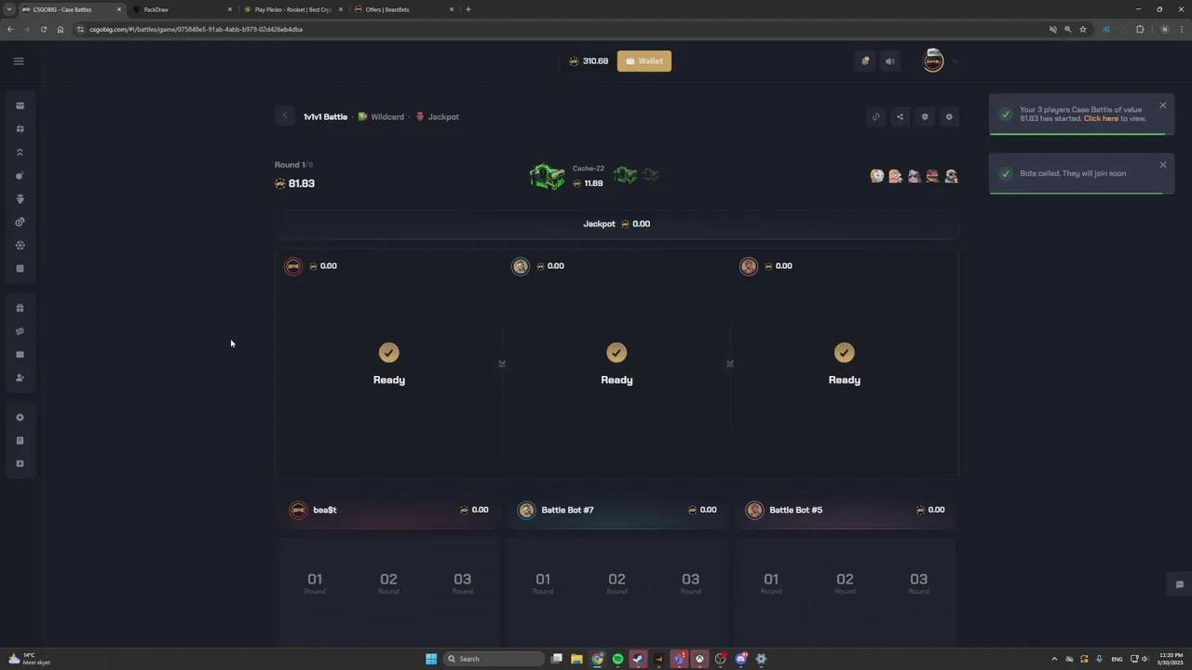This screenshot has width=1192, height=670.
Task: Open the round gear icon right of the shield
Action: point(949,117)
